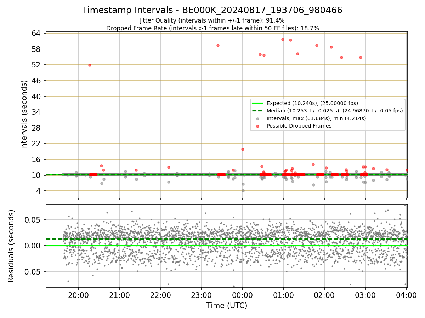Click the legend entry "Expected (10.240s), (25.00000 fps)"

[312, 103]
